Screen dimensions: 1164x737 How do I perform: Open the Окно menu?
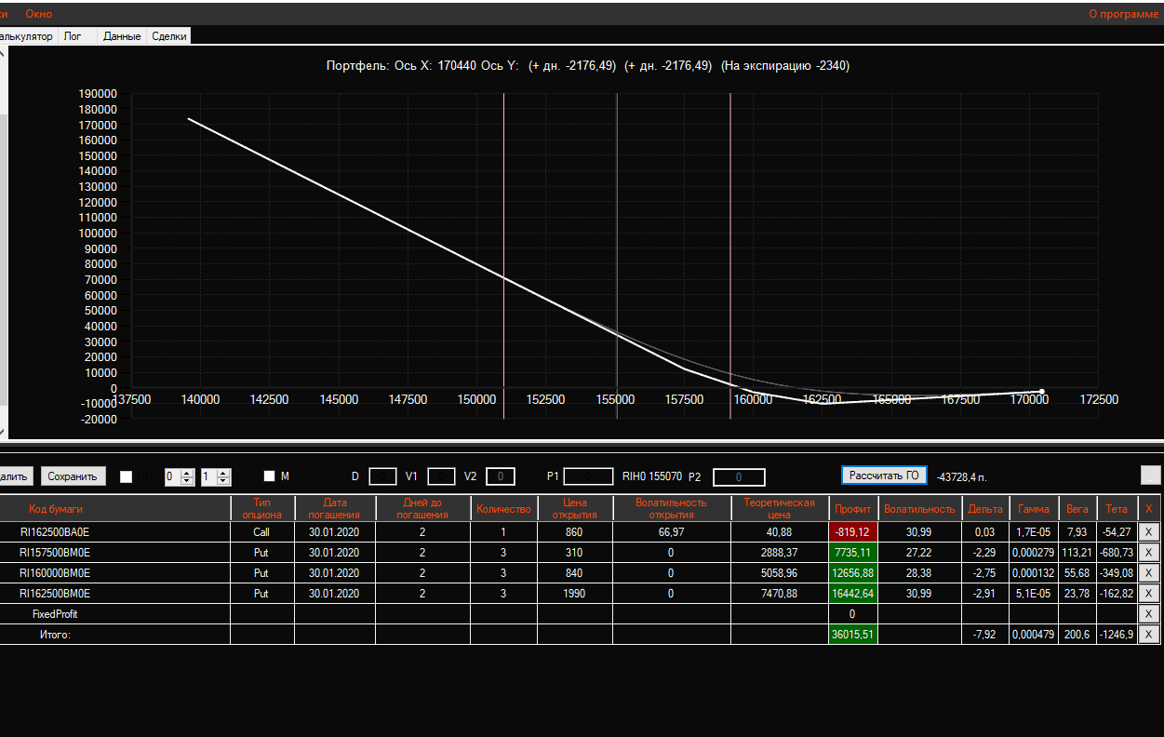tap(39, 14)
